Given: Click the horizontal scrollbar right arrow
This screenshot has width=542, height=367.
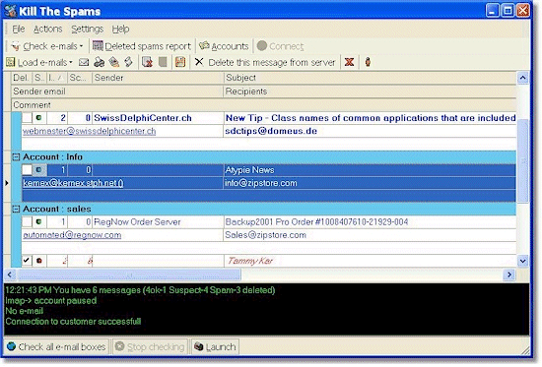Looking at the screenshot, I should 509,275.
